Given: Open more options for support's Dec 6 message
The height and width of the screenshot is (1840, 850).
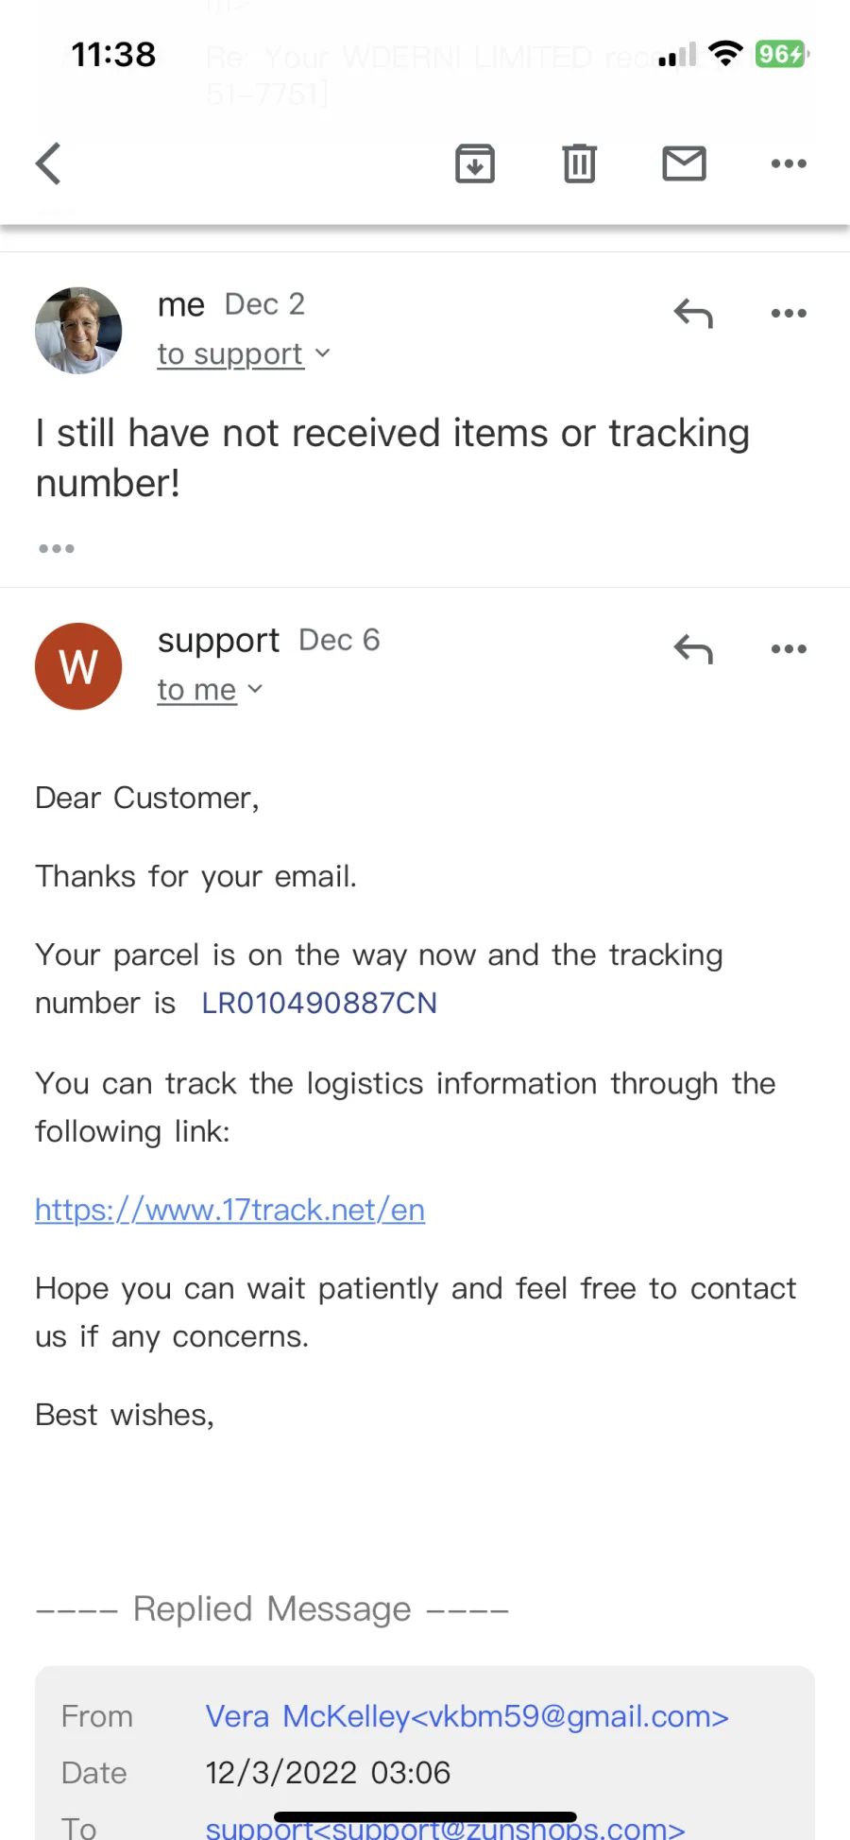Looking at the screenshot, I should pyautogui.click(x=789, y=649).
